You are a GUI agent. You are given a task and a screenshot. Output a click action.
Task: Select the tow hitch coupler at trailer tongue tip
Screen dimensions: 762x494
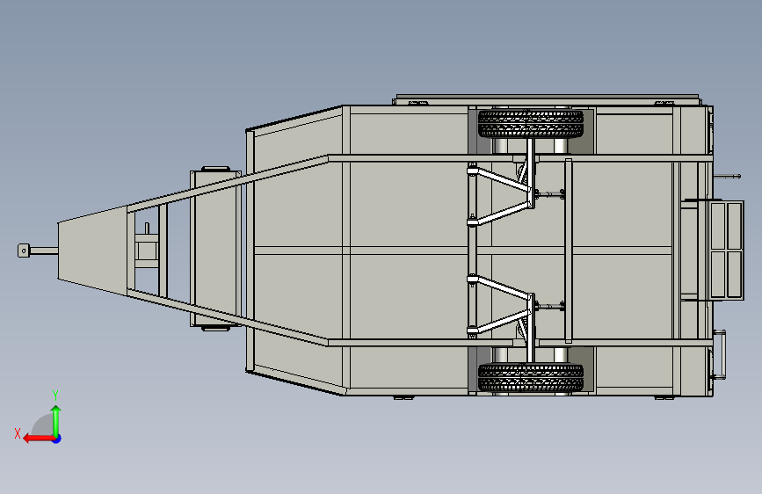[24, 251]
